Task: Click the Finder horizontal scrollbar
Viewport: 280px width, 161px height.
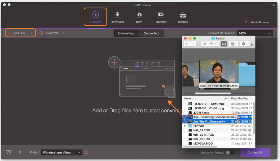Action: pyautogui.click(x=200, y=147)
